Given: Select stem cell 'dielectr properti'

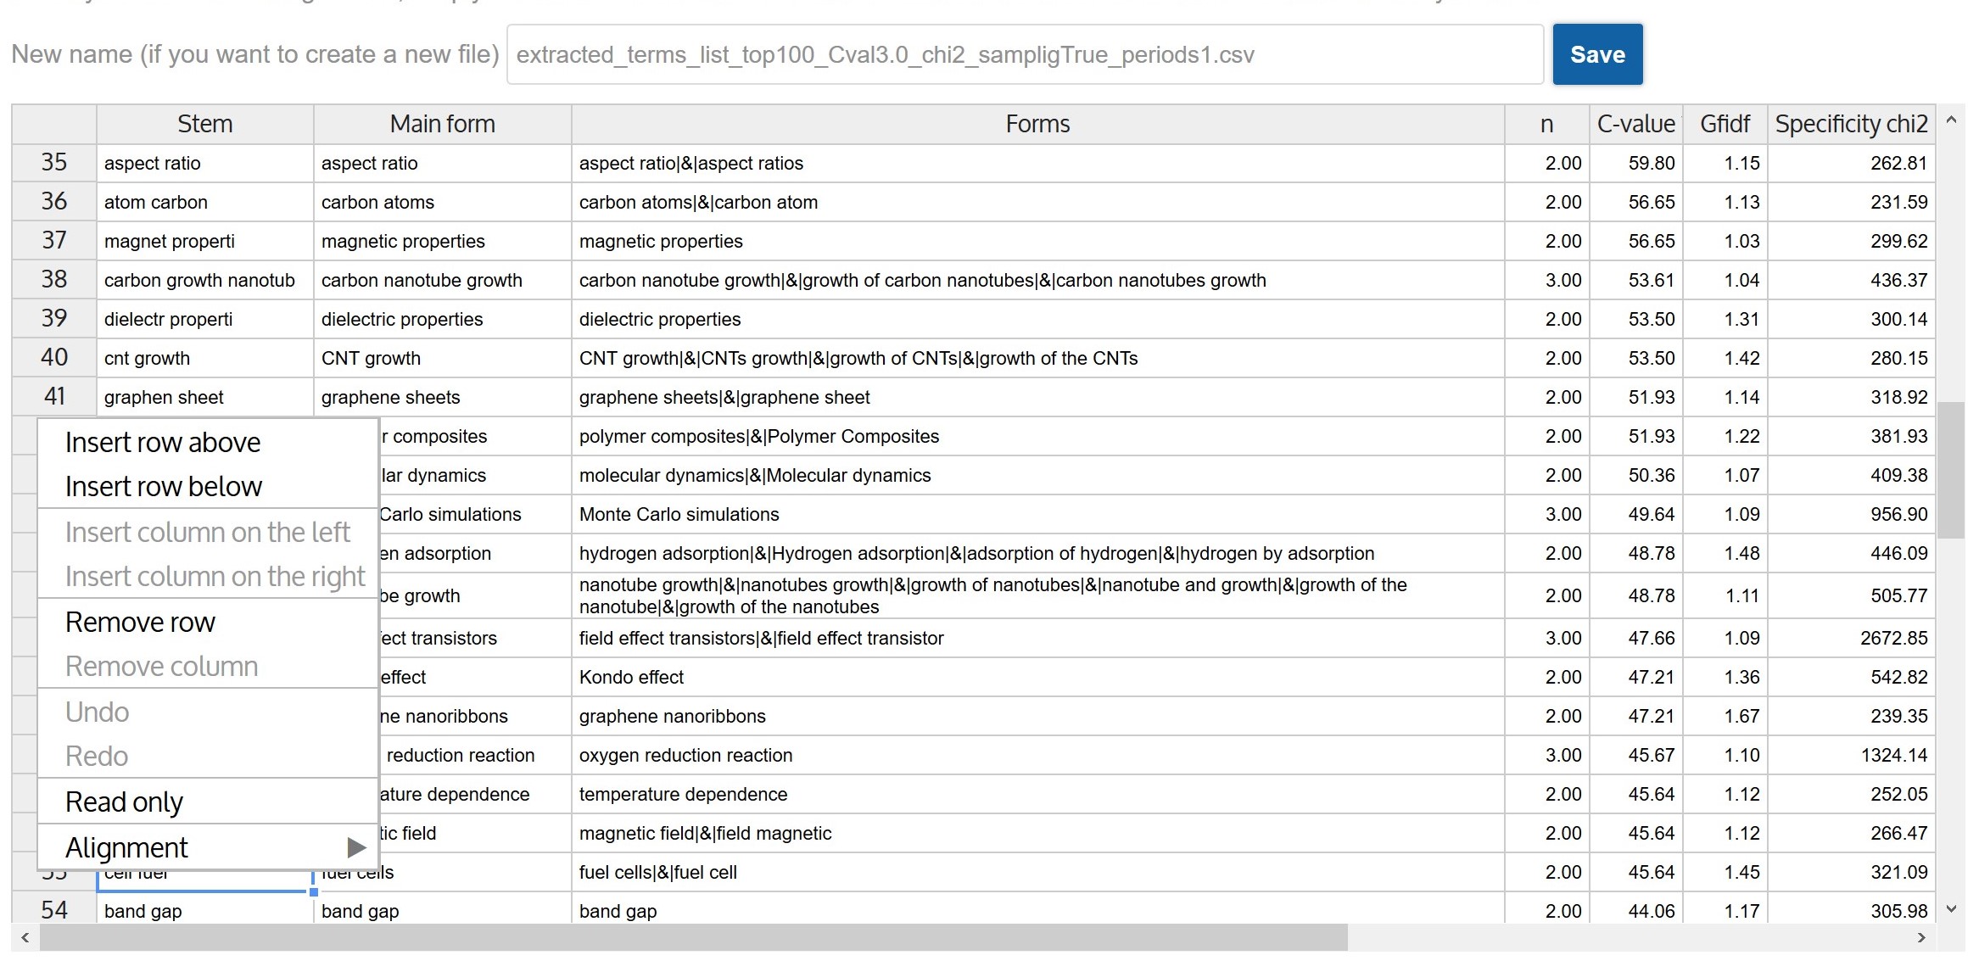Looking at the screenshot, I should point(205,319).
